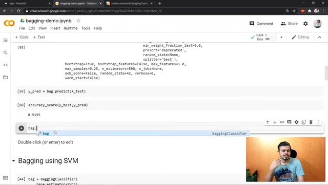Open the View menu
Viewport: 328px width, 185px height.
pos(43,28)
